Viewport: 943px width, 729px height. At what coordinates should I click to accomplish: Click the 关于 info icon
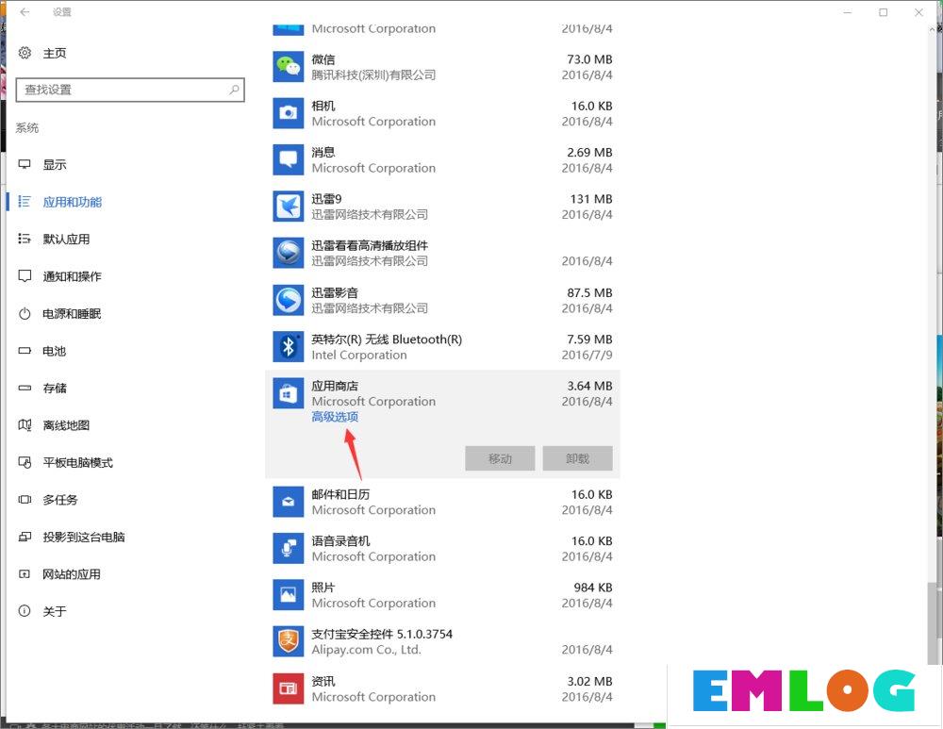(25, 612)
